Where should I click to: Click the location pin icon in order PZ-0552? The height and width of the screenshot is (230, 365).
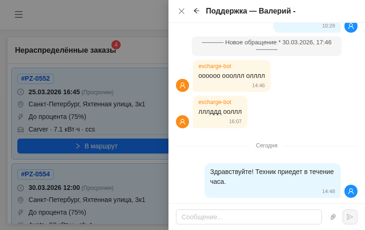click(21, 105)
